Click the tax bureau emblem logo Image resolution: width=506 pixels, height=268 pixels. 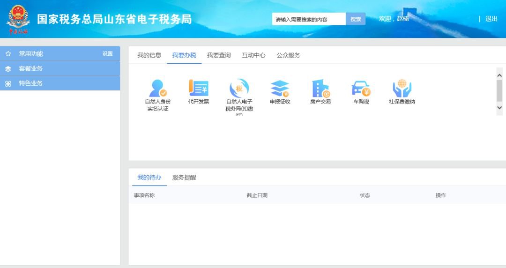click(18, 19)
